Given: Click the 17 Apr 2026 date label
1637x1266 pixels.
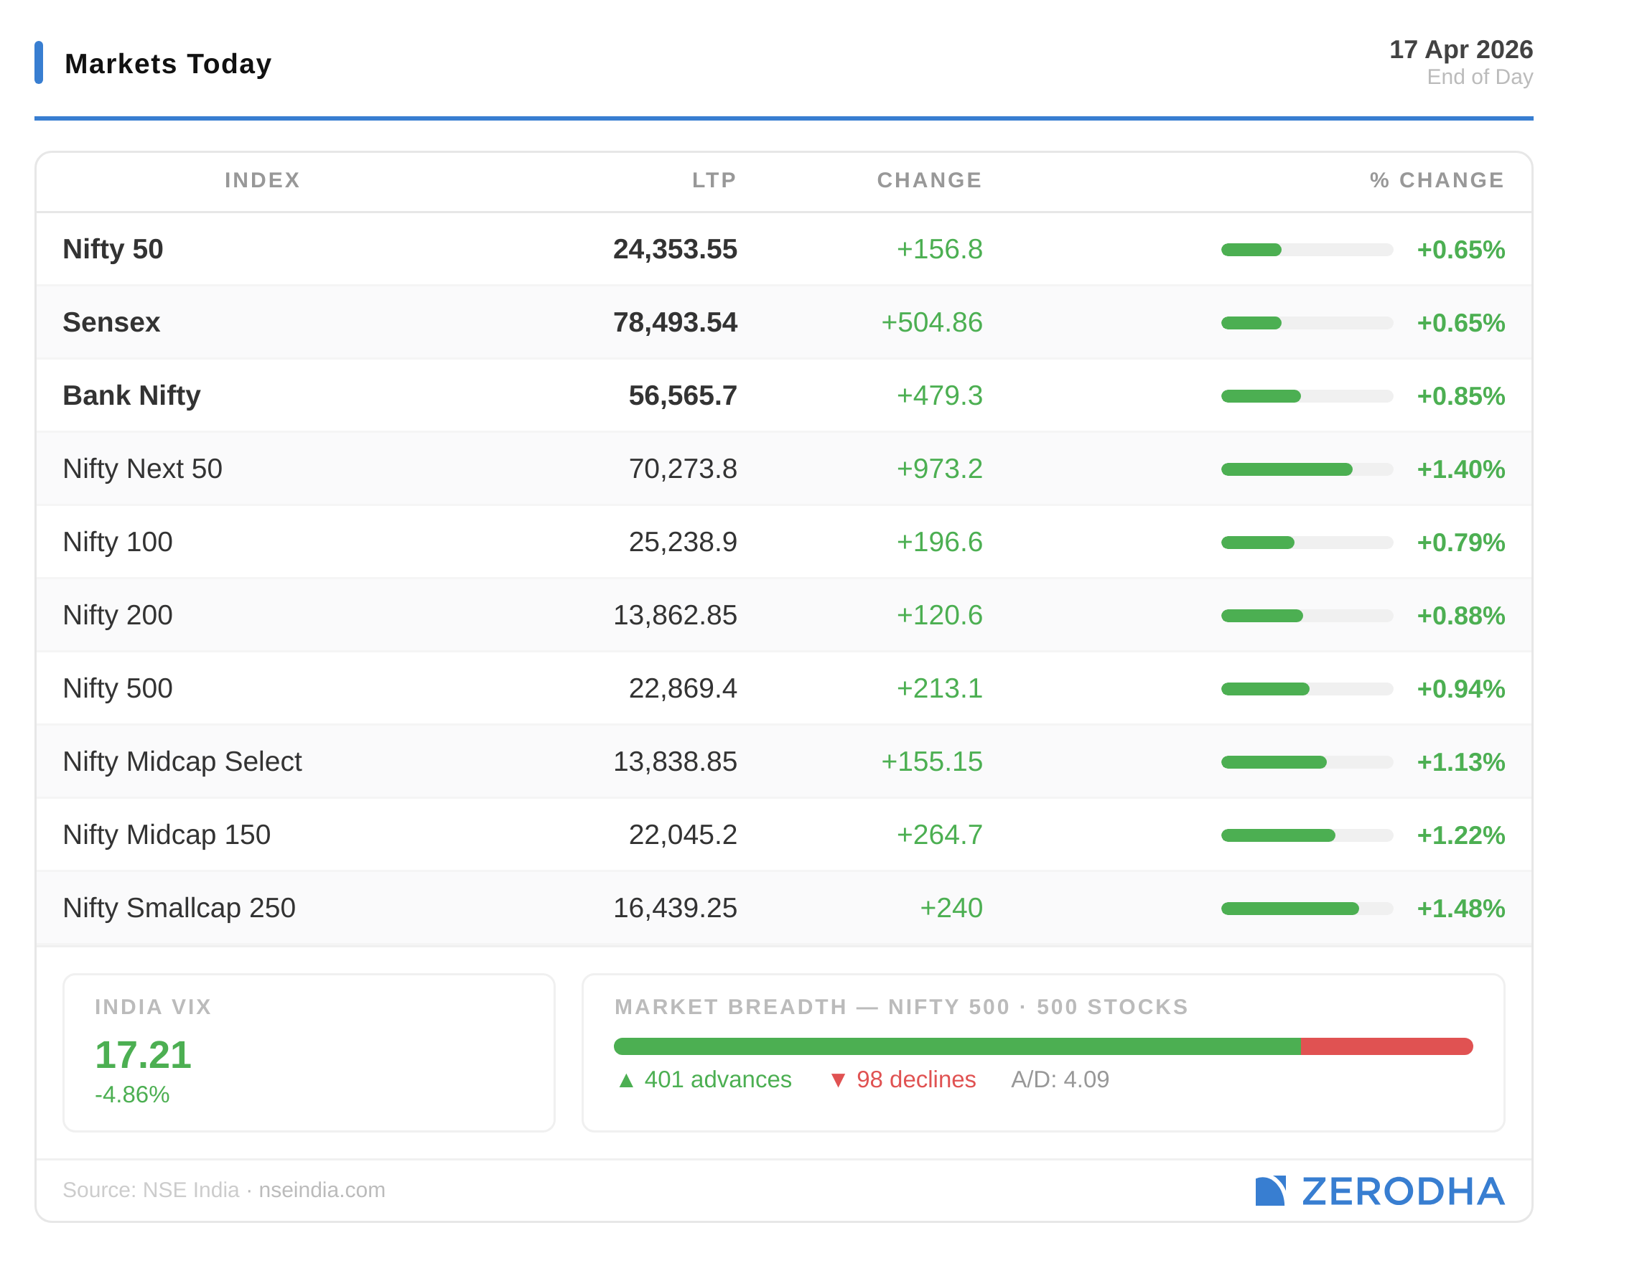Looking at the screenshot, I should [x=1460, y=50].
